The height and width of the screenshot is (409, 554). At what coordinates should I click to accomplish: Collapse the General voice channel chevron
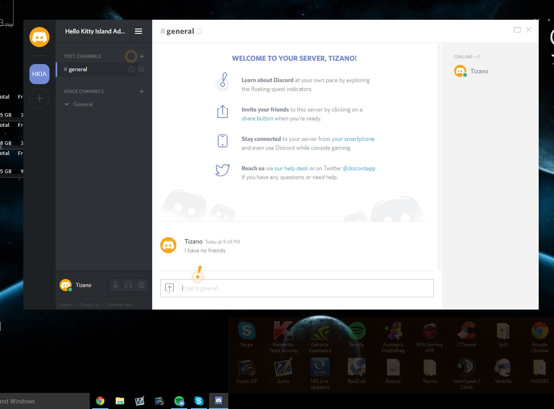click(x=66, y=104)
